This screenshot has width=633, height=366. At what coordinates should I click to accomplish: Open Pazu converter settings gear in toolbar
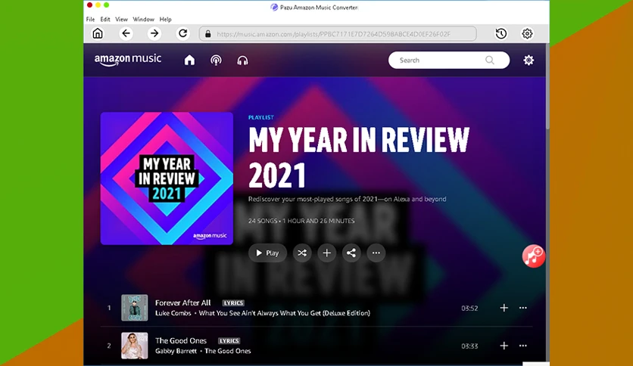pyautogui.click(x=527, y=33)
